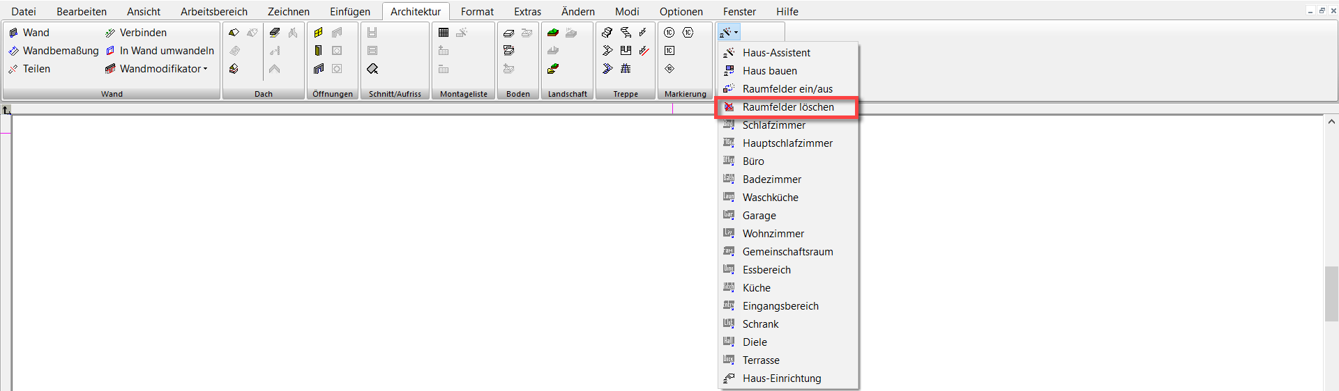Choose Haus-Assistent from the menu
The height and width of the screenshot is (391, 1339).
point(788,53)
